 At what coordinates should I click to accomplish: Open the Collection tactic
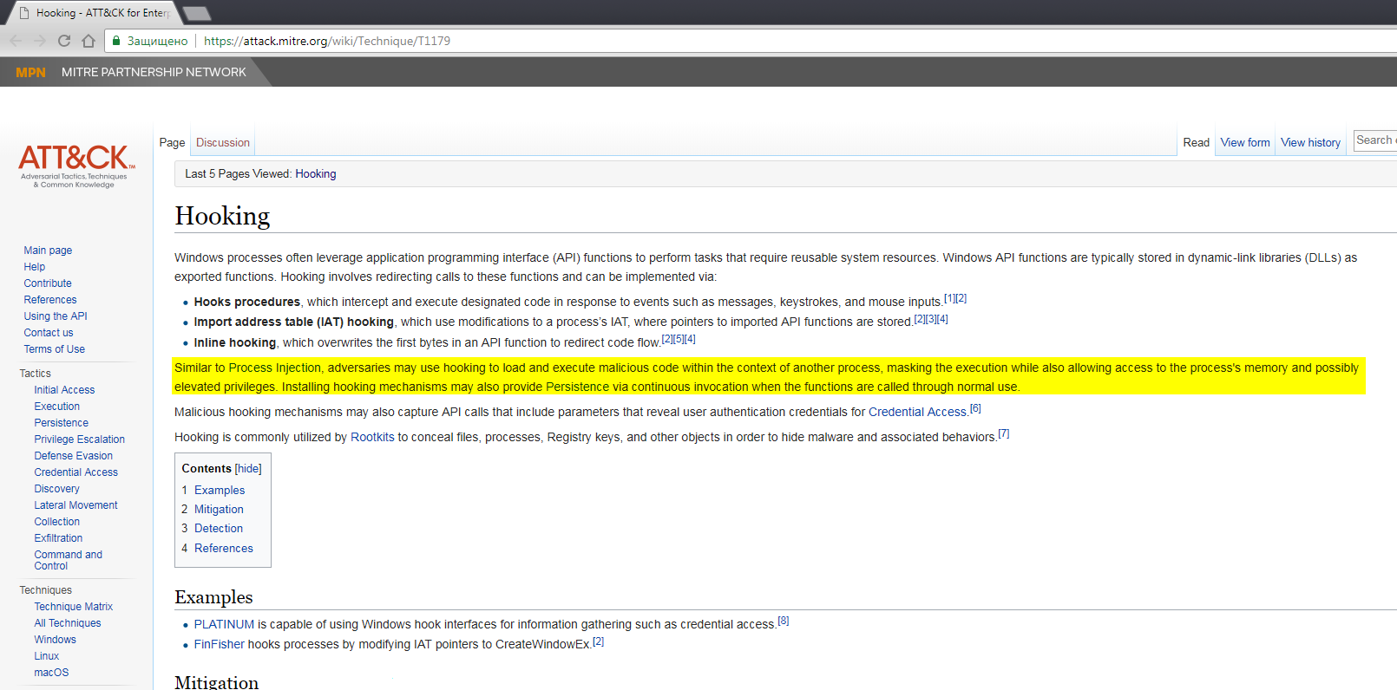pyautogui.click(x=57, y=522)
